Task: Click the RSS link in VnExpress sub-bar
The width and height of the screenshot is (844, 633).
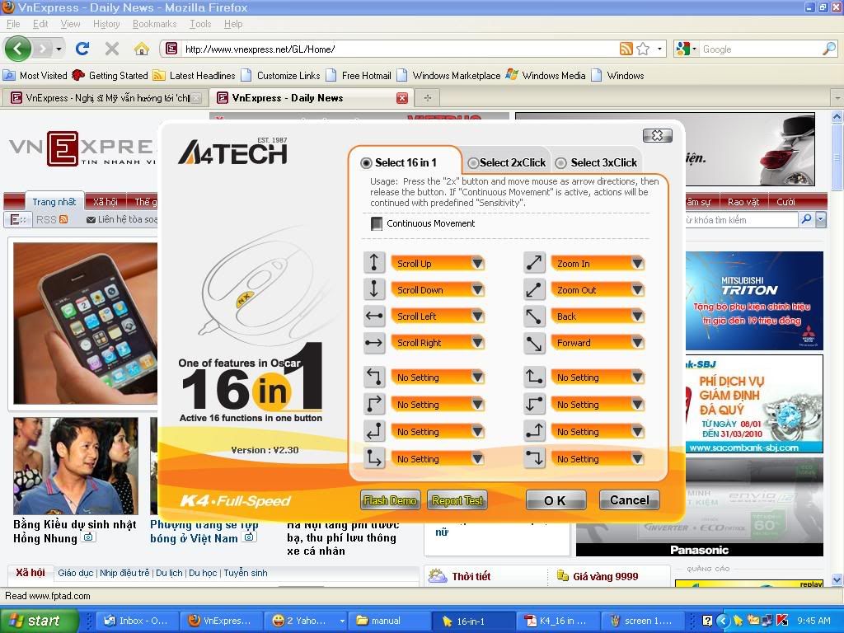Action: (51, 219)
